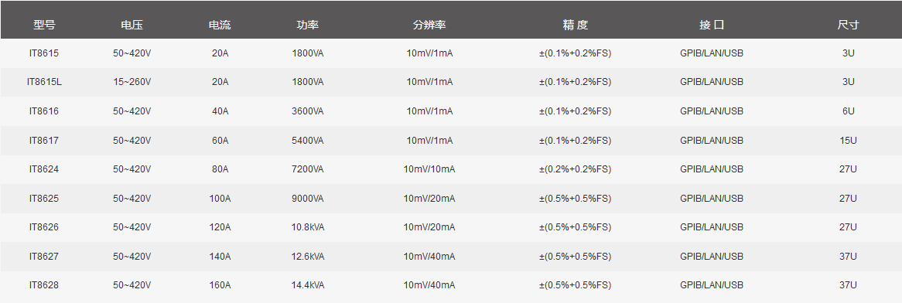
Task: Select the 功率 column header
Action: 308,26
